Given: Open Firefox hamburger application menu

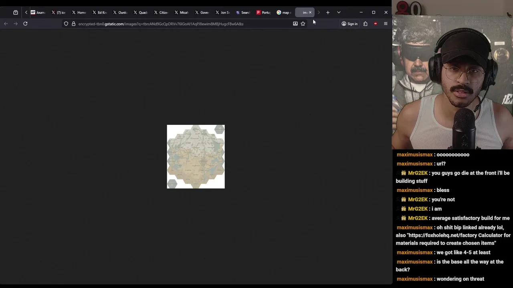Looking at the screenshot, I should tap(386, 24).
